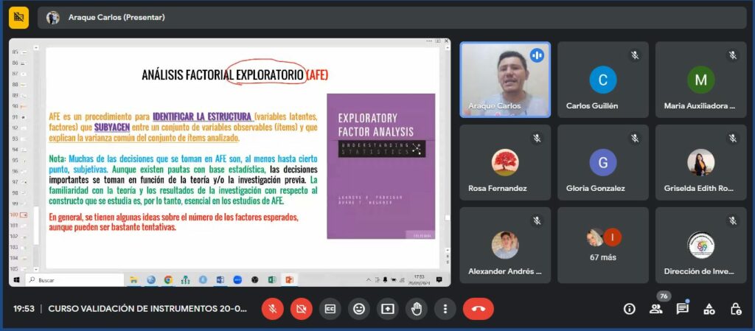Open notification center icon in shared taskbar

[439, 279]
